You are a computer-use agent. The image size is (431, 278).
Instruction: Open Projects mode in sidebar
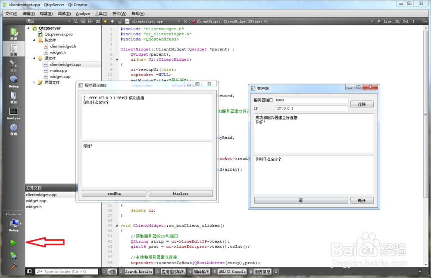click(13, 97)
